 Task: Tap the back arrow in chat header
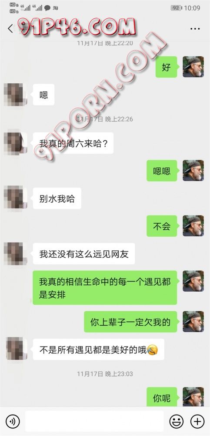click(x=10, y=29)
